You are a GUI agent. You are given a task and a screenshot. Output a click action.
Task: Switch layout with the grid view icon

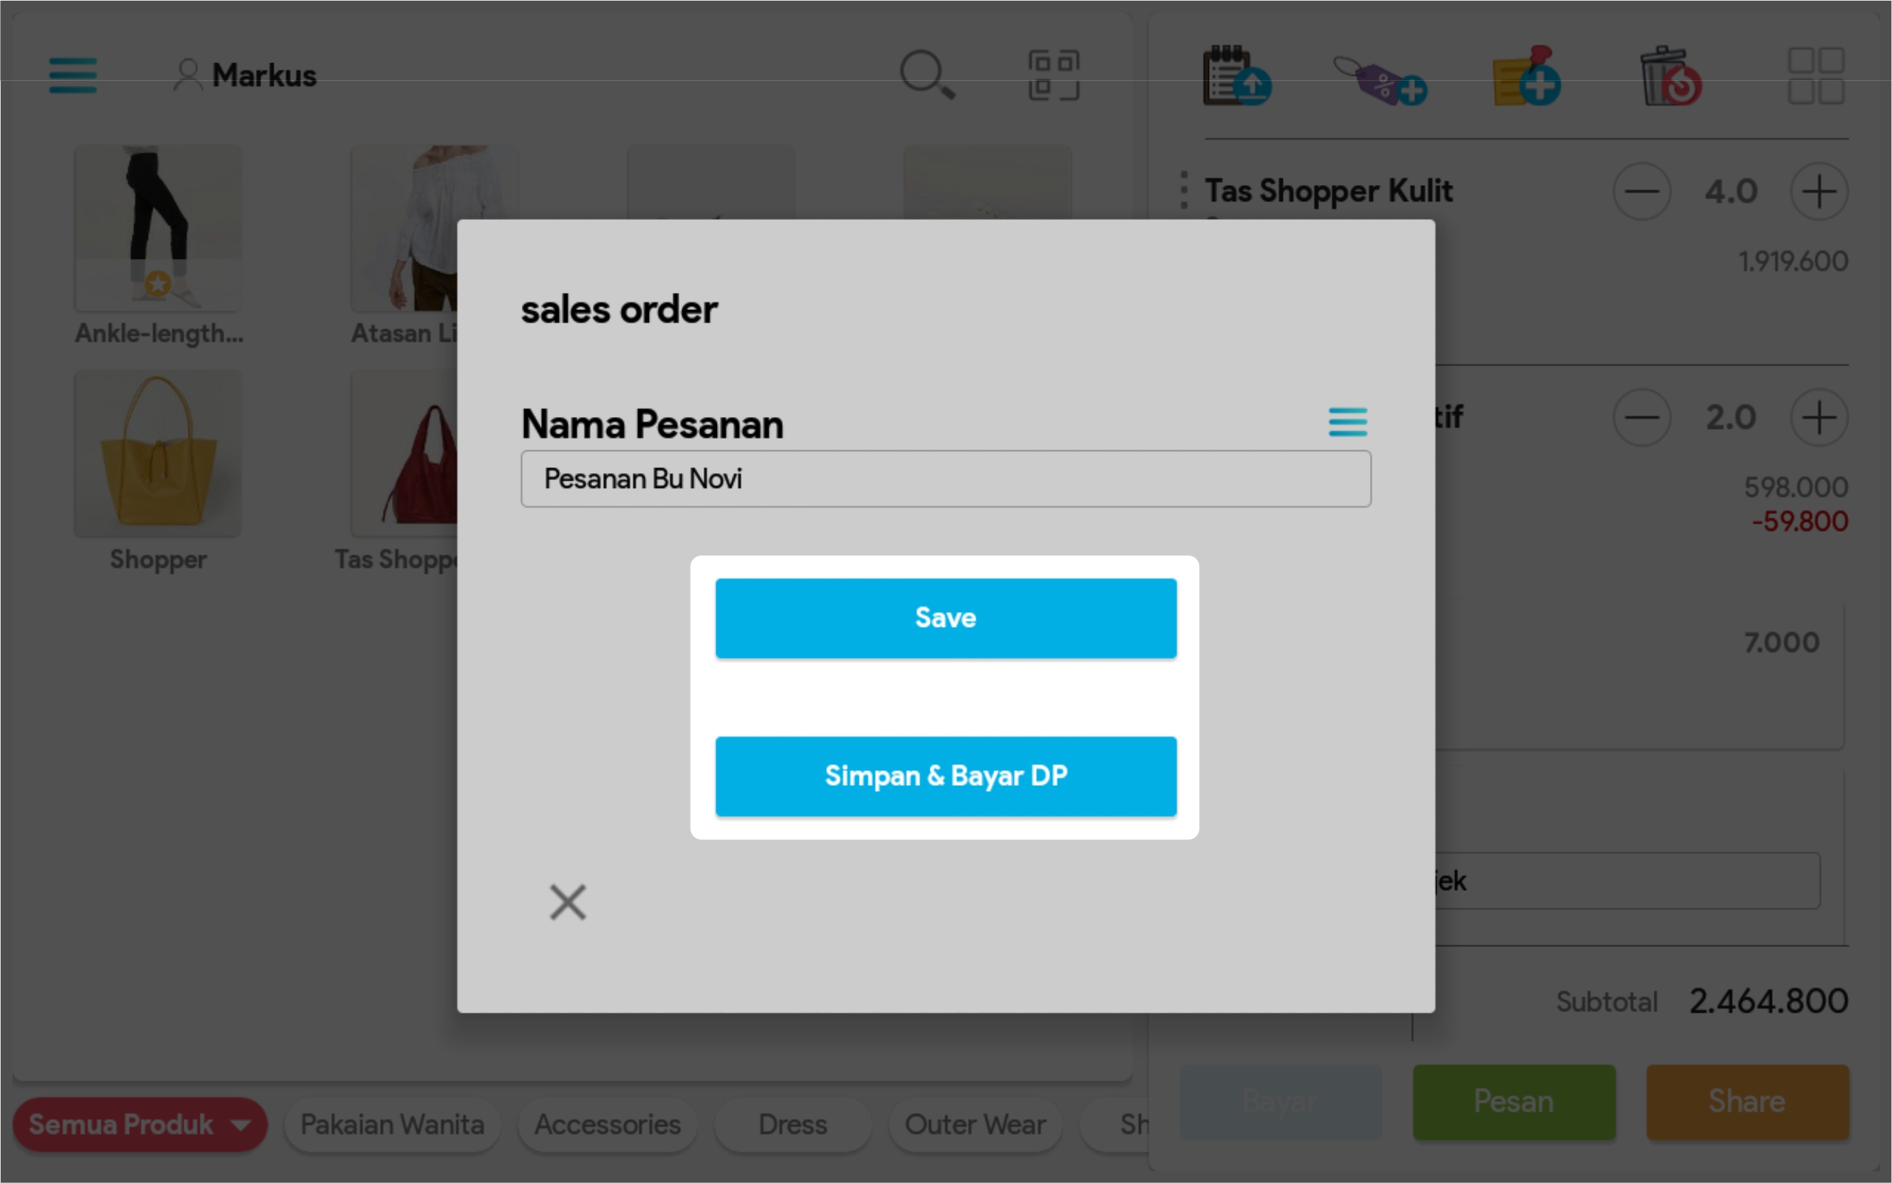[1816, 76]
